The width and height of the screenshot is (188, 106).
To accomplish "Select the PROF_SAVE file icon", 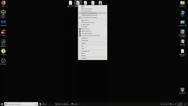I will point(70,4).
